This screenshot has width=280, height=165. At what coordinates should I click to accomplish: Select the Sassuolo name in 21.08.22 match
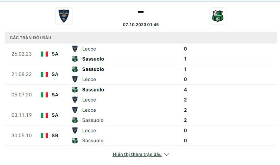[93, 69]
